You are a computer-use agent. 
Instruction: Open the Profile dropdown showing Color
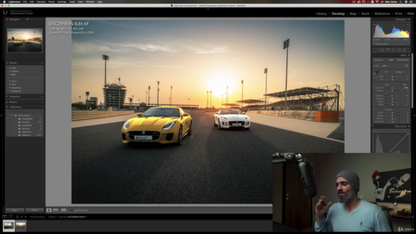[x=385, y=66]
